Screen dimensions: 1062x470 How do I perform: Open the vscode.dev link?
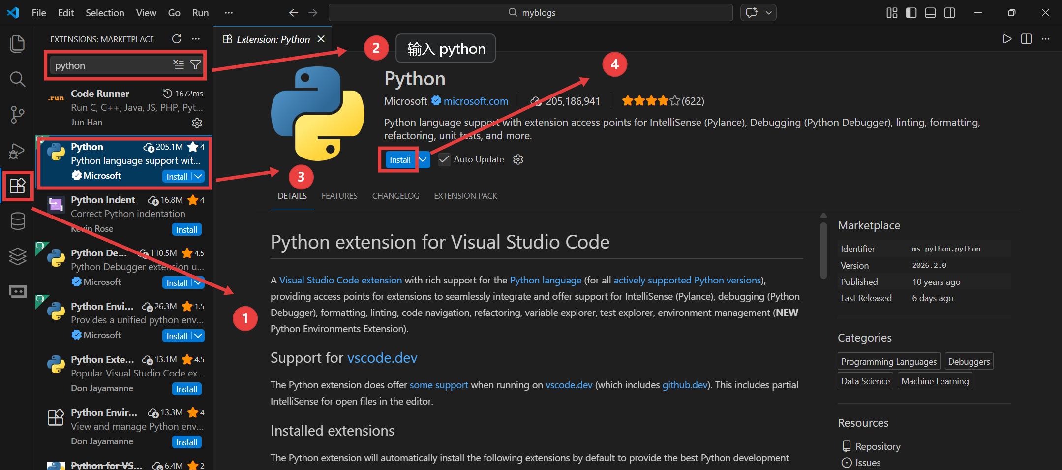382,358
